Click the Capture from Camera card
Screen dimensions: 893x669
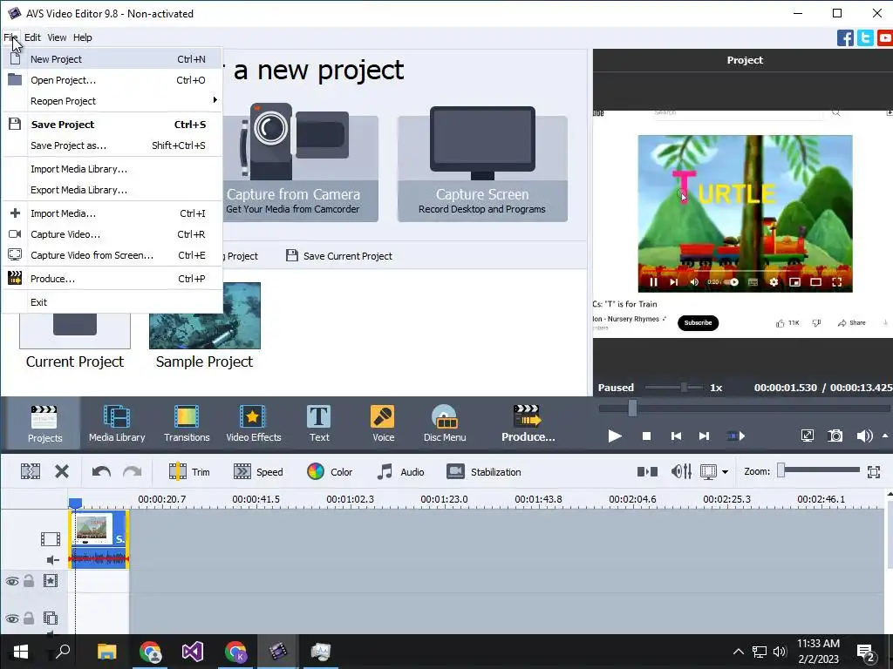click(x=300, y=163)
